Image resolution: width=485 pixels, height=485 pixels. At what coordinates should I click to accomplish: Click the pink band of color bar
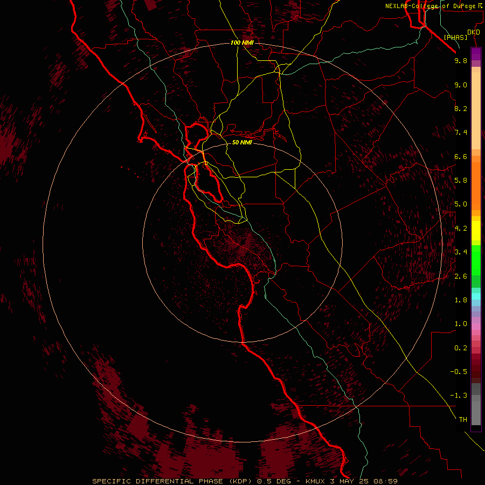(476, 327)
